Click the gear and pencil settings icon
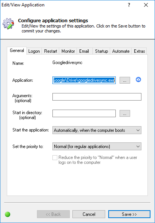 pos(9,24)
